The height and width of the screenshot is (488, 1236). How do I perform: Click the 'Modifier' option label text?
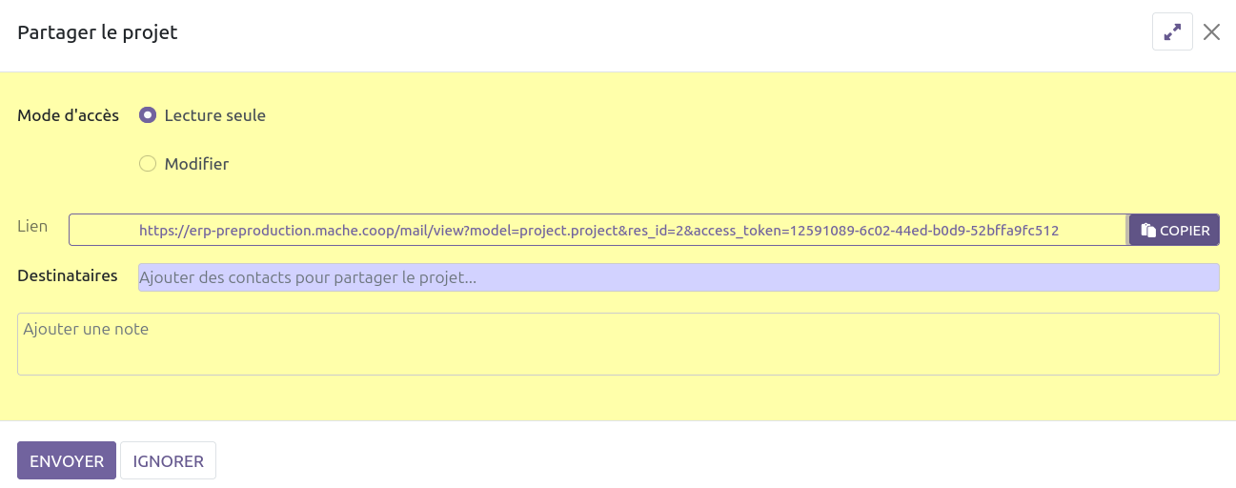coord(196,164)
